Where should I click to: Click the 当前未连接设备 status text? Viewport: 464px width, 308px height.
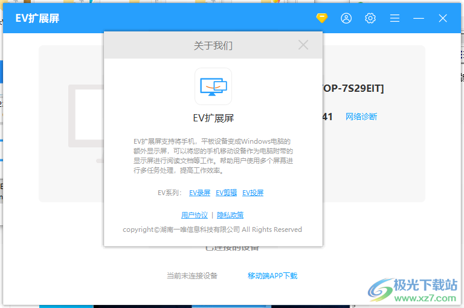tap(192, 276)
